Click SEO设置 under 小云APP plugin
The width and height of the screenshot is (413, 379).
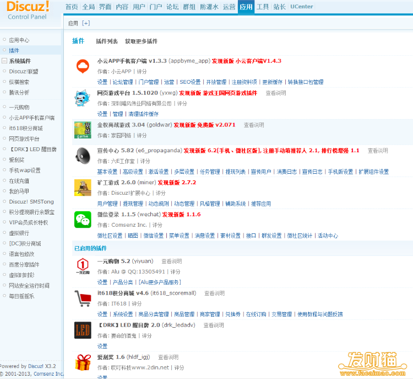coord(190,82)
